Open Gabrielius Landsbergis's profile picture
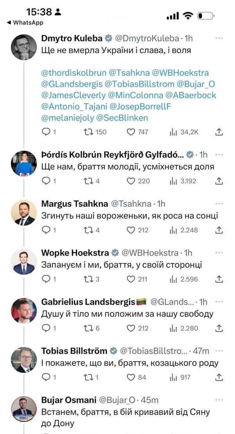The width and height of the screenshot is (235, 434). (23, 311)
